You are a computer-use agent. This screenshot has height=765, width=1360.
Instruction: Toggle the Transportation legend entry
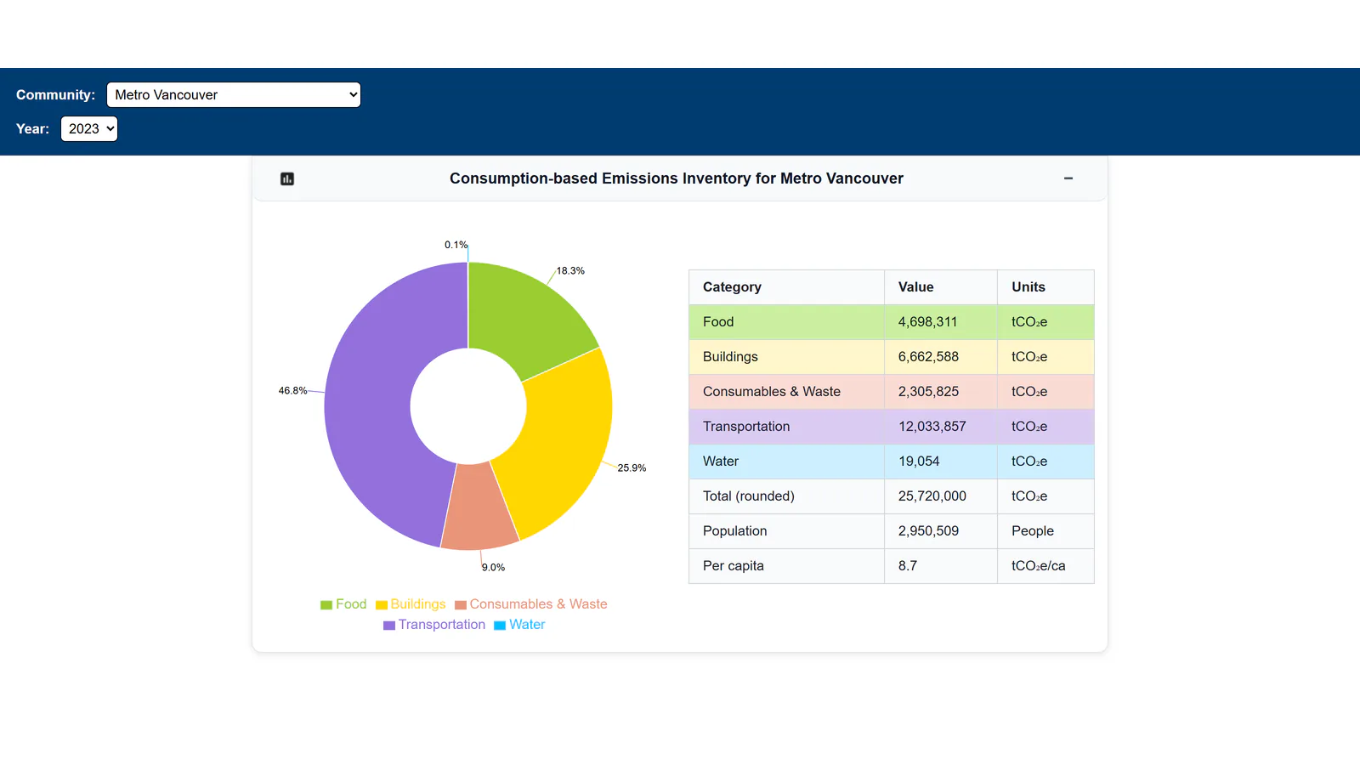[x=434, y=625]
